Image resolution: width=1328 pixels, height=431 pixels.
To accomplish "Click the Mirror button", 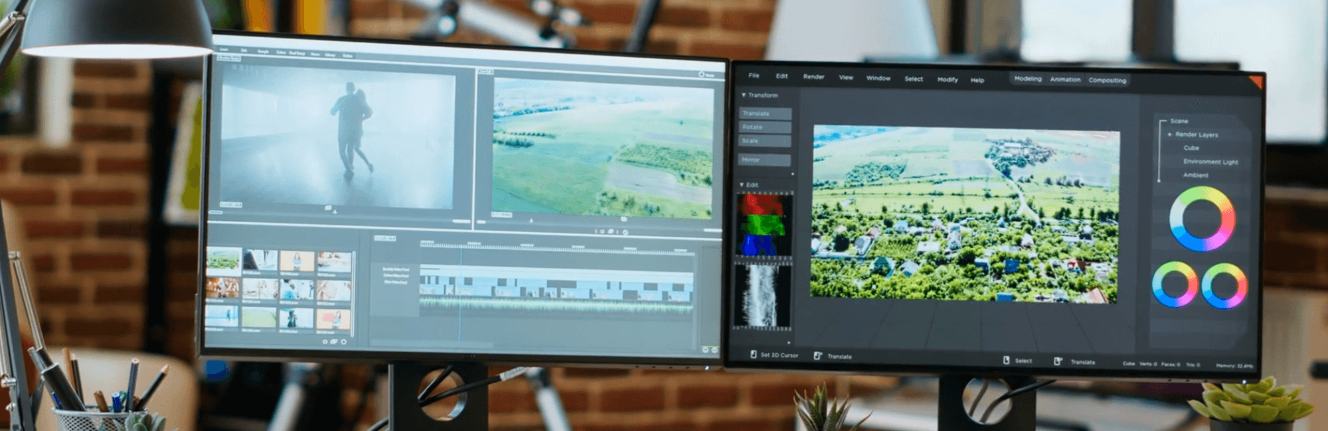I will point(765,160).
